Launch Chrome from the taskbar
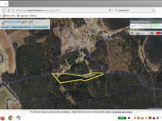This screenshot has height=121, width=162. point(10,118)
